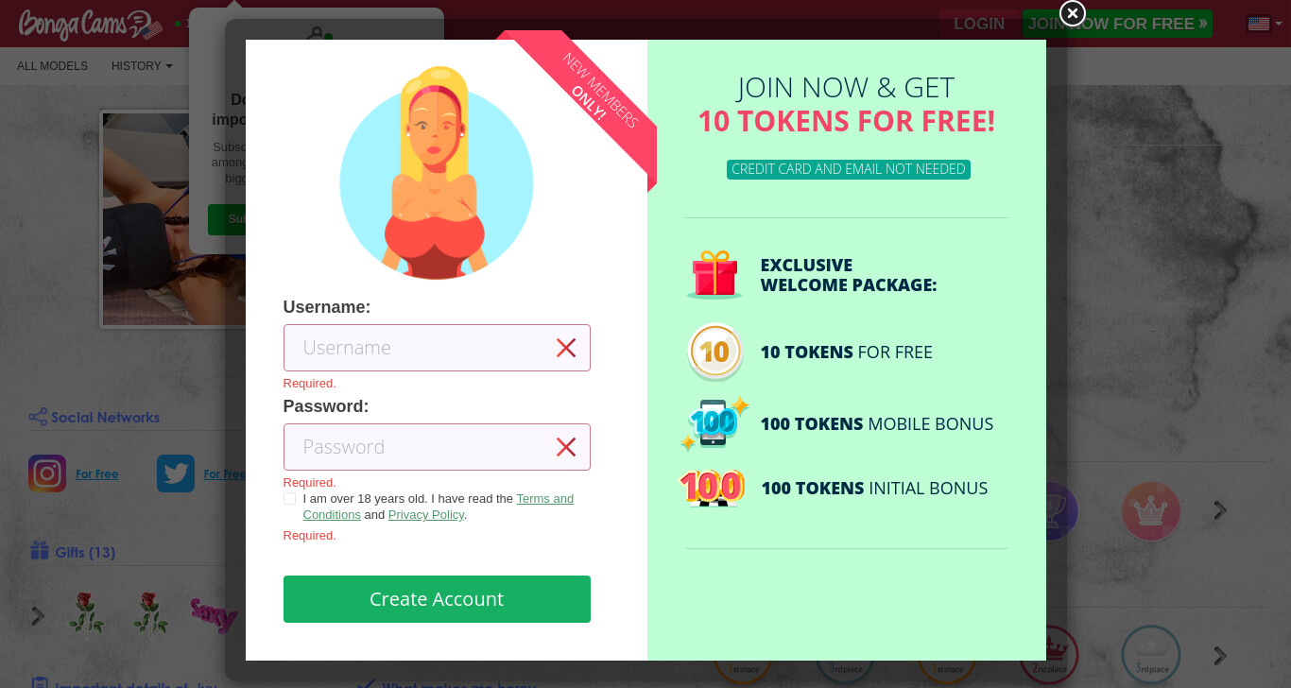Select the Sexy text gift icon
This screenshot has height=688, width=1291.
[214, 615]
